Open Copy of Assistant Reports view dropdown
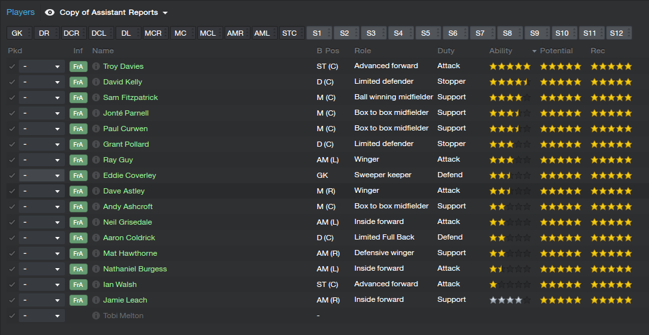 165,13
